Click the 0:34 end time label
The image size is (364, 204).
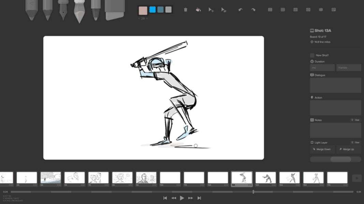click(359, 192)
